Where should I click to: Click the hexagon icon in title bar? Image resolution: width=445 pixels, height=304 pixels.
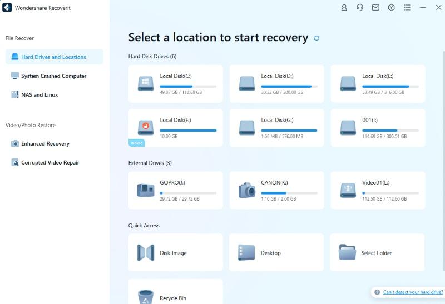(391, 8)
